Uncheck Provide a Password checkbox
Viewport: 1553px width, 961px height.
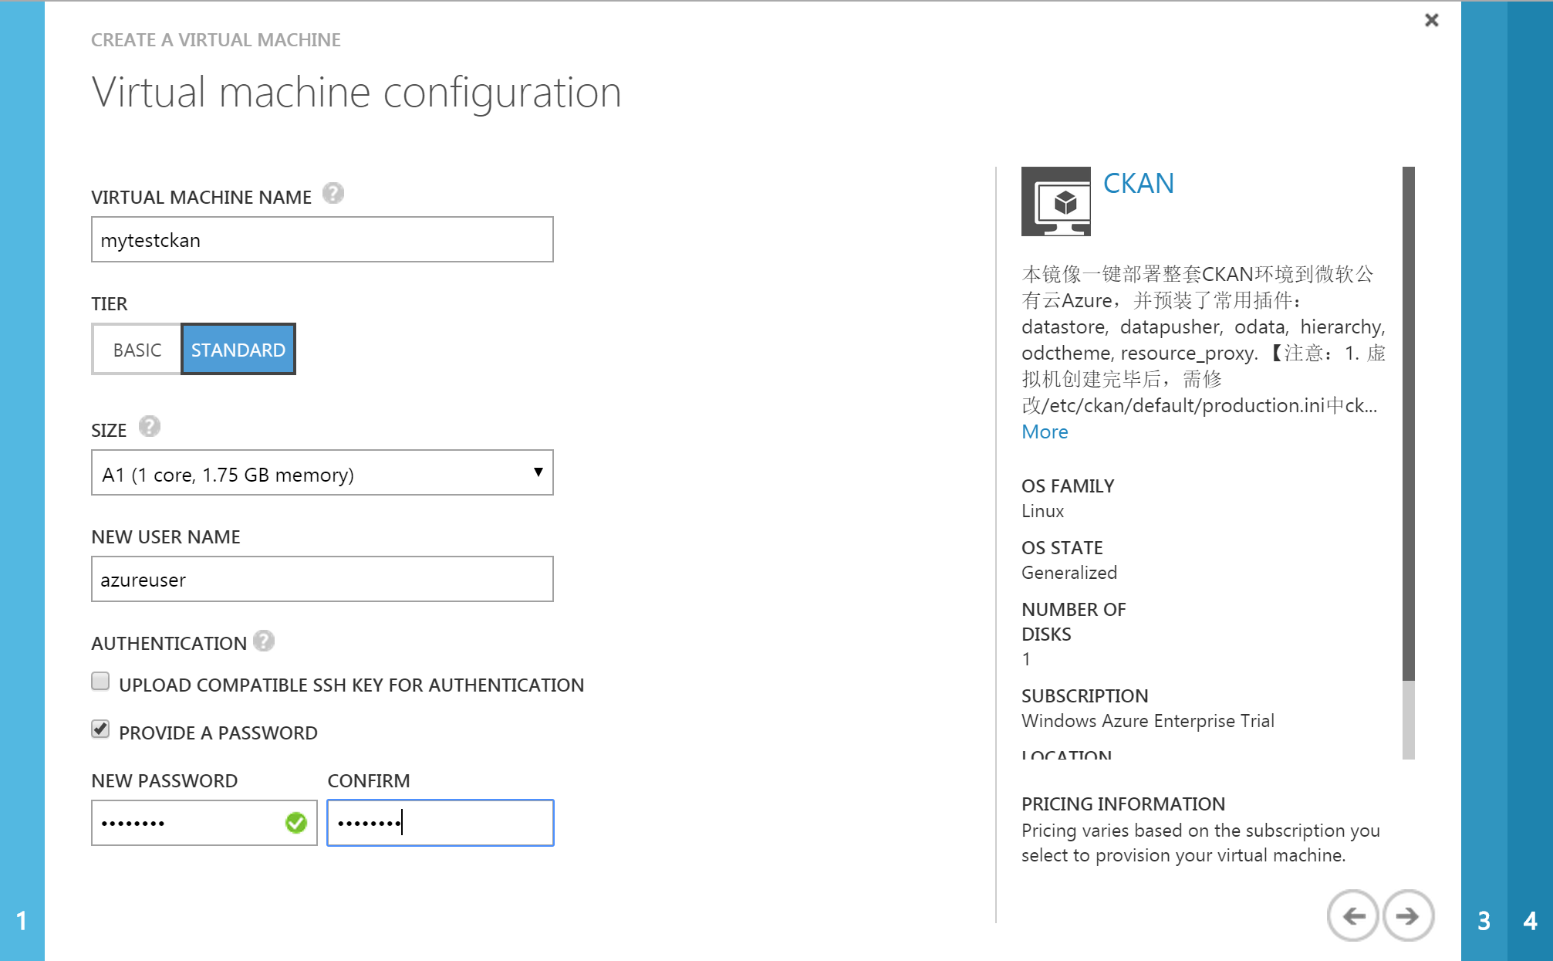(100, 729)
